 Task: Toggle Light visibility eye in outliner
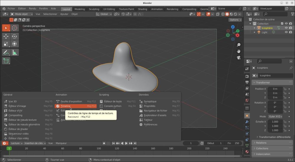coord(286,32)
